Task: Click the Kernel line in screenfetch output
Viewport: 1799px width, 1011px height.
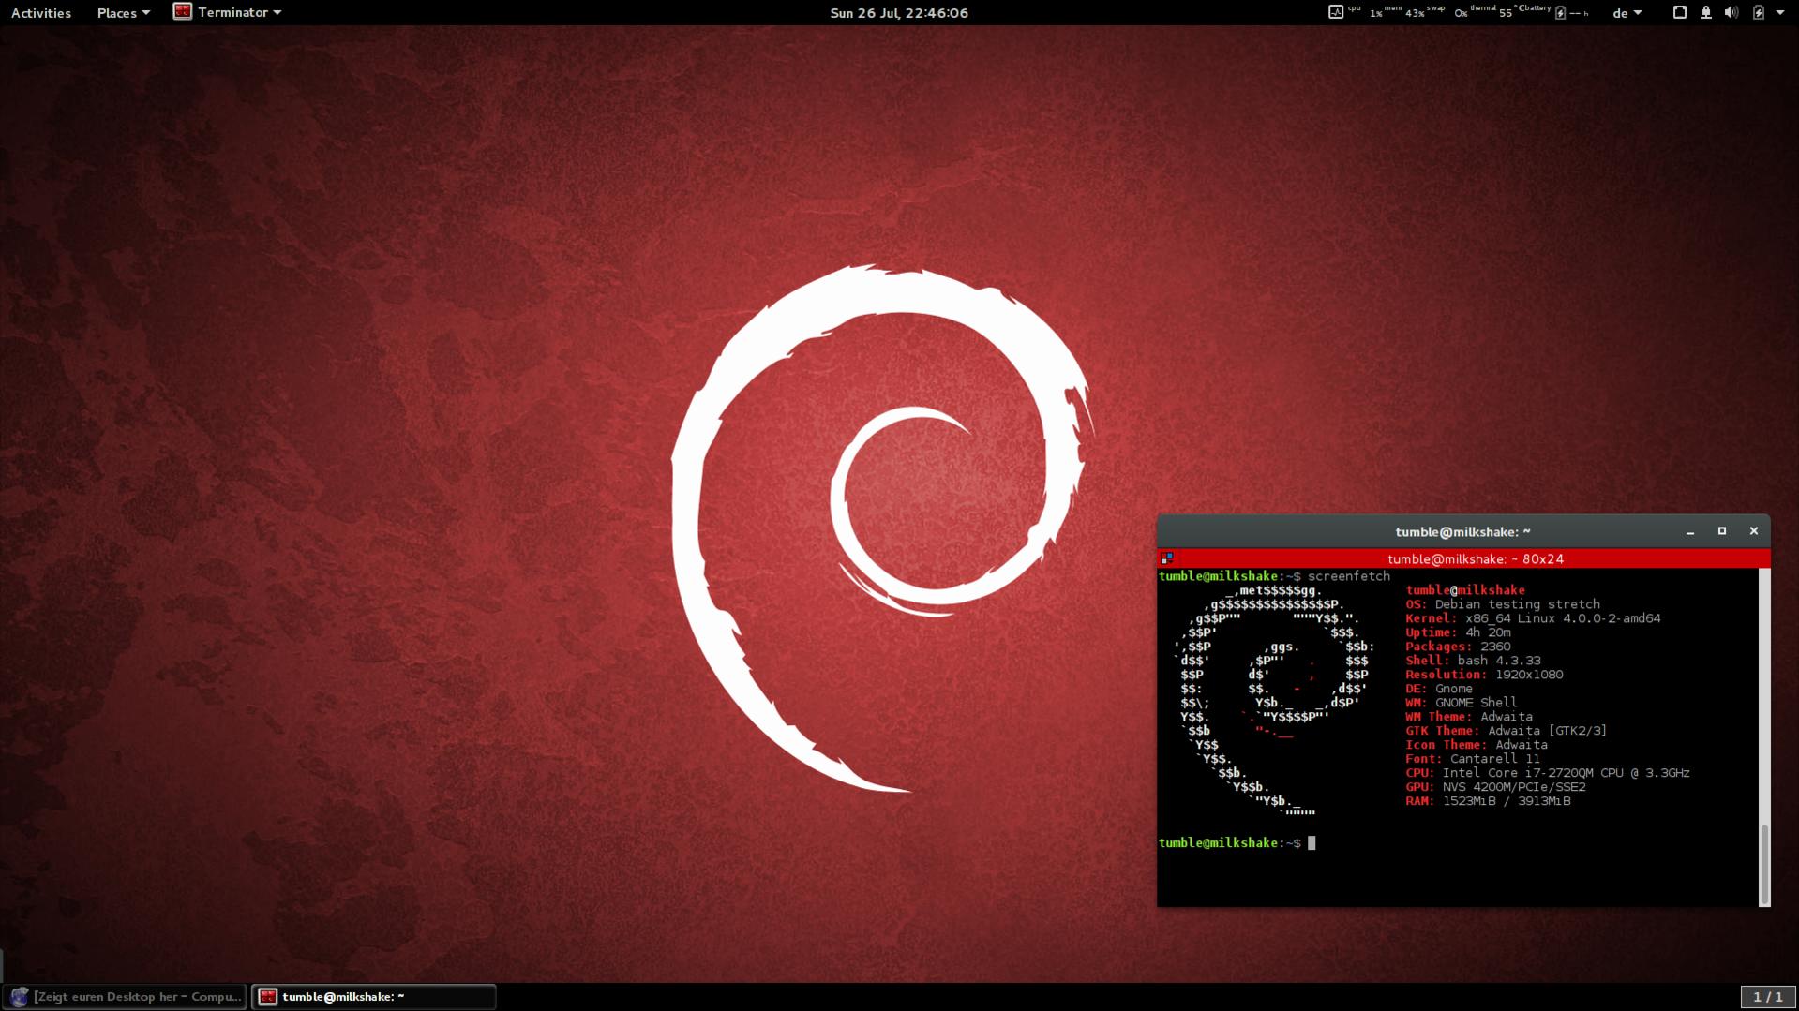Action: pyautogui.click(x=1533, y=618)
